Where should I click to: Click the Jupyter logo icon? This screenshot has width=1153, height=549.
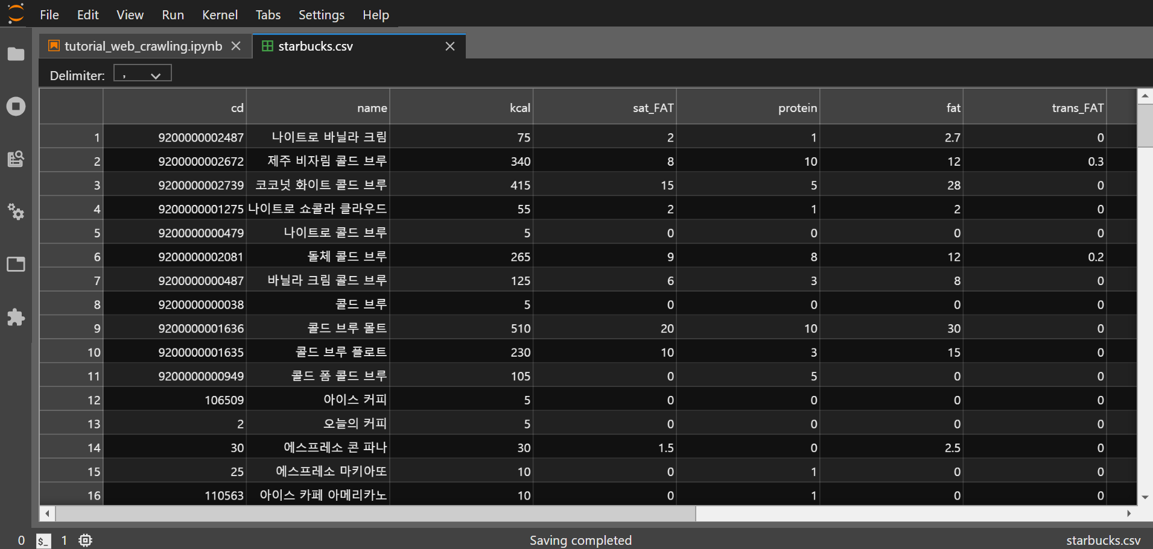(16, 14)
